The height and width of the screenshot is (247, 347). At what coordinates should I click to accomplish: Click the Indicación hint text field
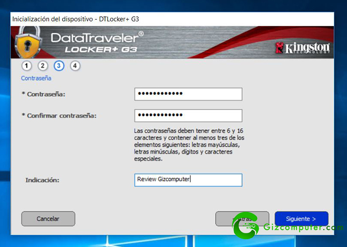tap(188, 180)
